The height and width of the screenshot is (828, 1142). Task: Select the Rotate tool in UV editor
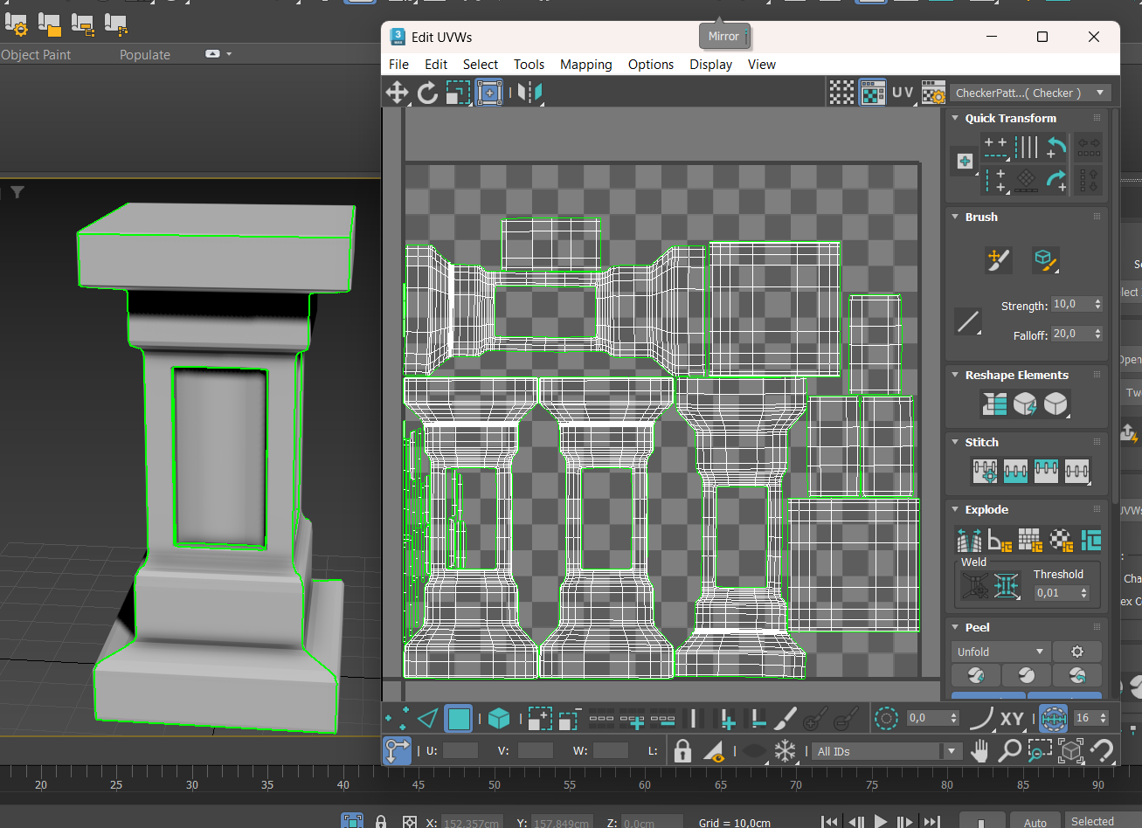[427, 93]
